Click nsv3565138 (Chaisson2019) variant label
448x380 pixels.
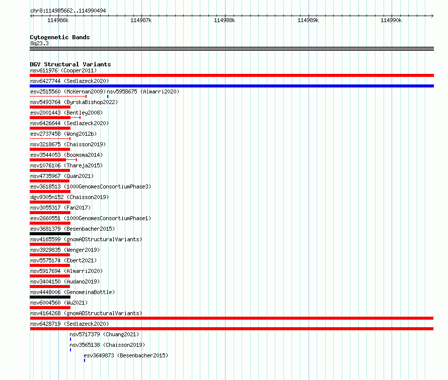point(107,345)
